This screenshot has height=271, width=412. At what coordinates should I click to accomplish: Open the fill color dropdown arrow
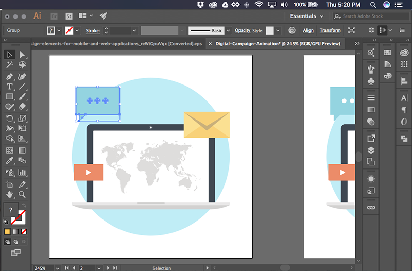[x=59, y=31]
